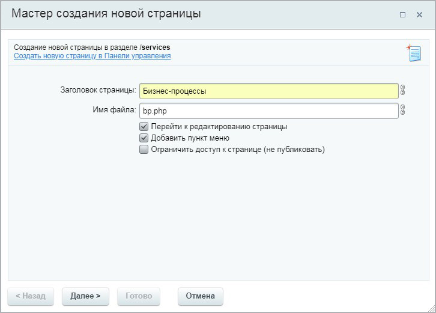Click the "/services" section name in header
This screenshot has height=313, width=436.
[x=155, y=47]
